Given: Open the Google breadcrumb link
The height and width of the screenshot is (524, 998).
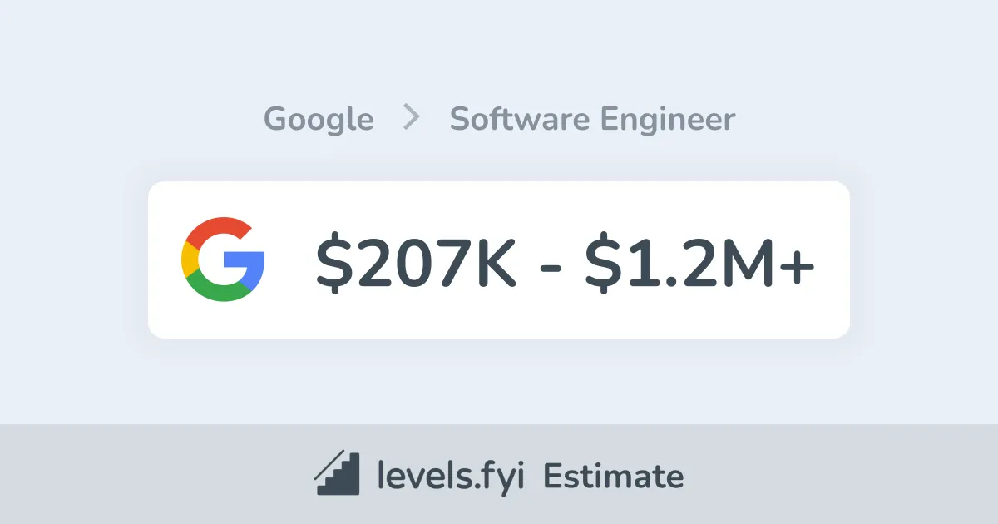Looking at the screenshot, I should point(319,120).
